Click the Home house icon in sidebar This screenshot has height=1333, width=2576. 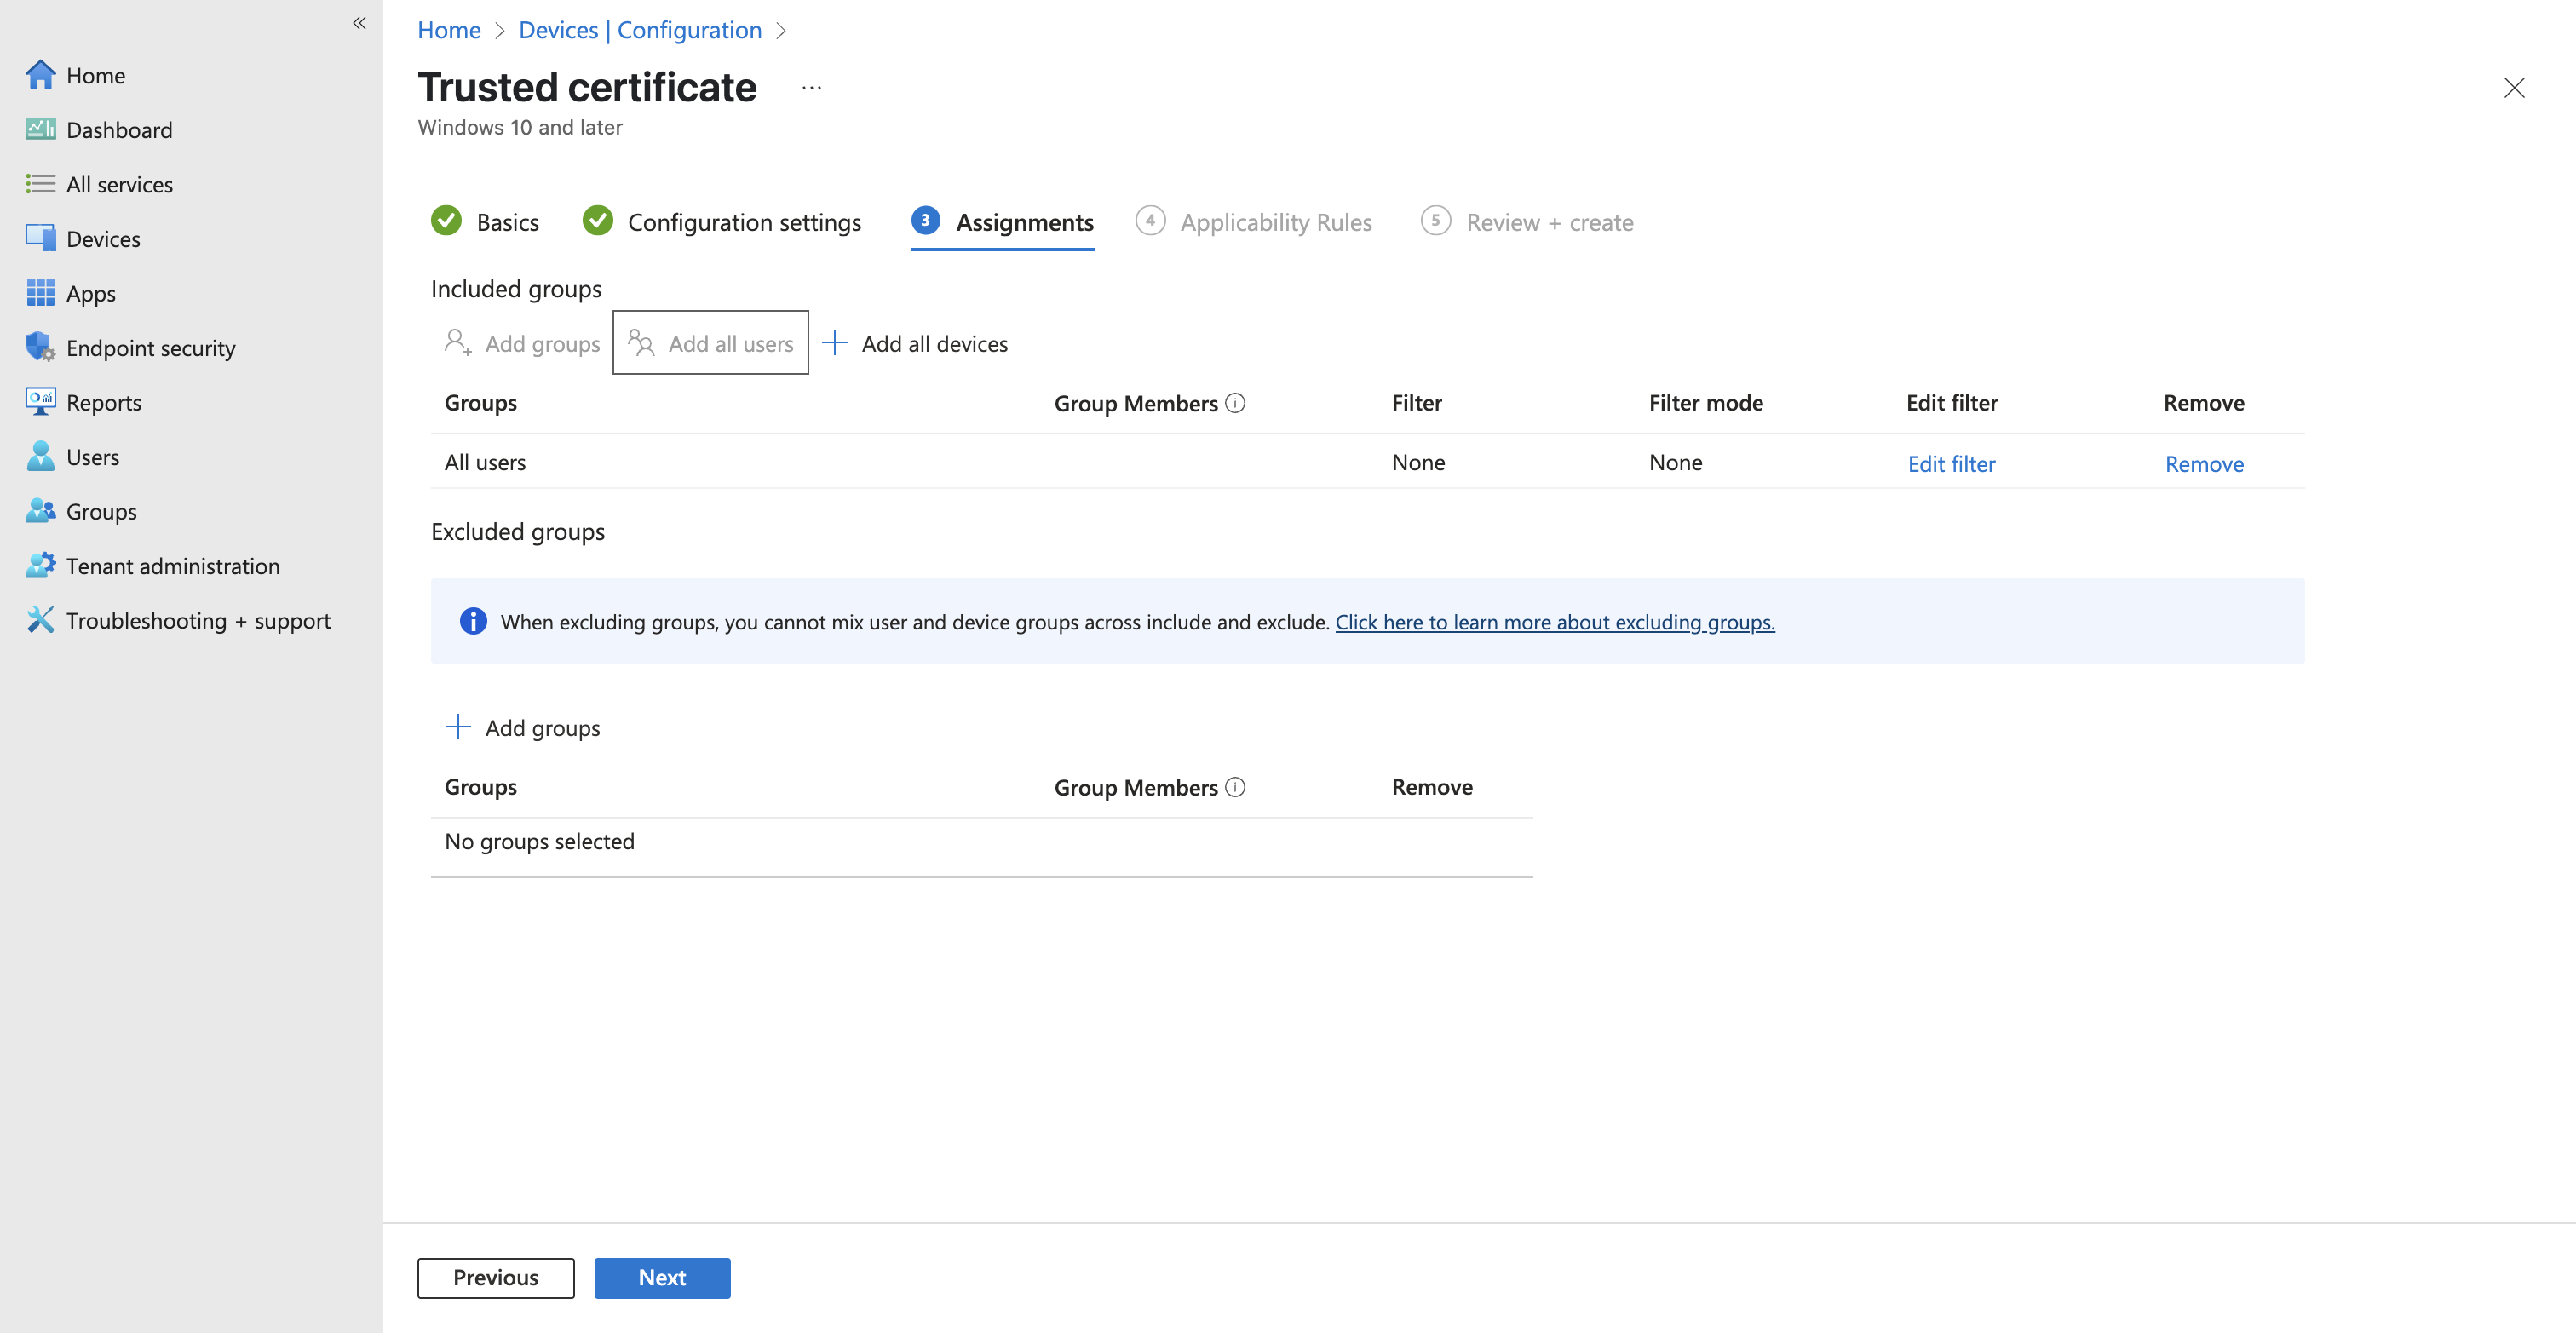(40, 75)
